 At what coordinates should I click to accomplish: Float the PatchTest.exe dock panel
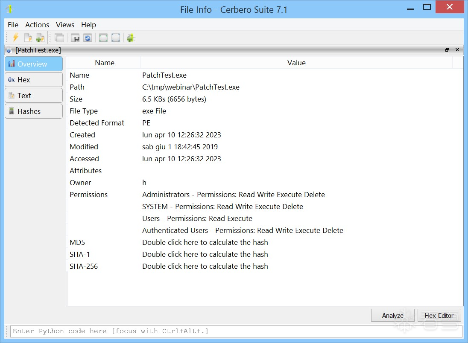(x=447, y=50)
